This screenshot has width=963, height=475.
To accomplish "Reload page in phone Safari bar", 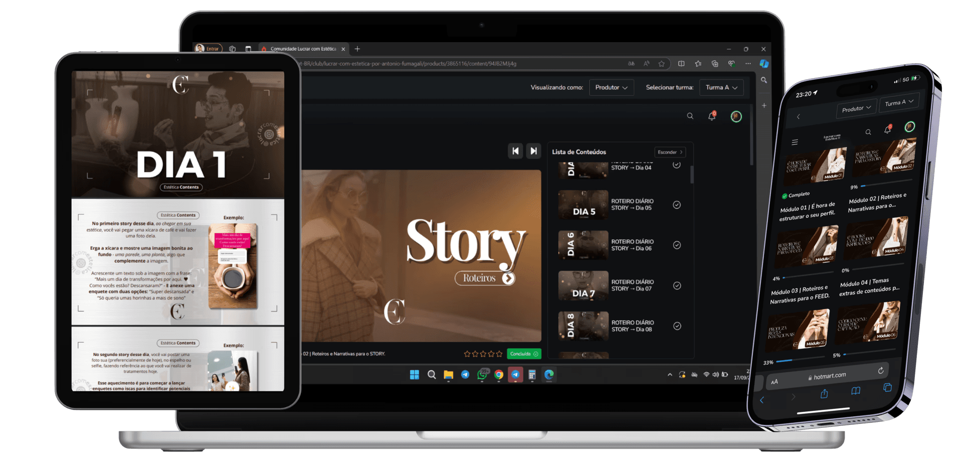I will click(880, 371).
